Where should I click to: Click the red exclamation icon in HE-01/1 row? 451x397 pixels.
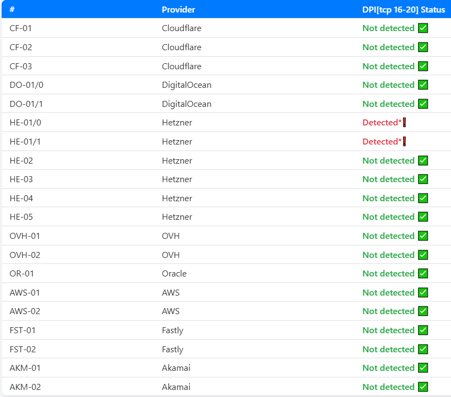(405, 142)
